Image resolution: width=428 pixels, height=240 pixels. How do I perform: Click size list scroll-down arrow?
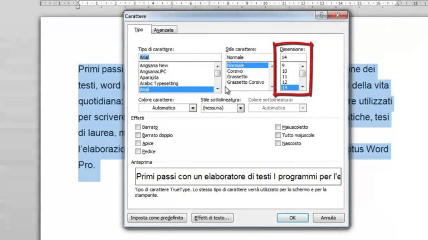point(303,87)
